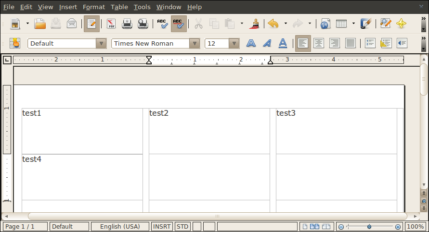Click the 100% zoom percentage
The width and height of the screenshot is (429, 232).
click(x=416, y=227)
